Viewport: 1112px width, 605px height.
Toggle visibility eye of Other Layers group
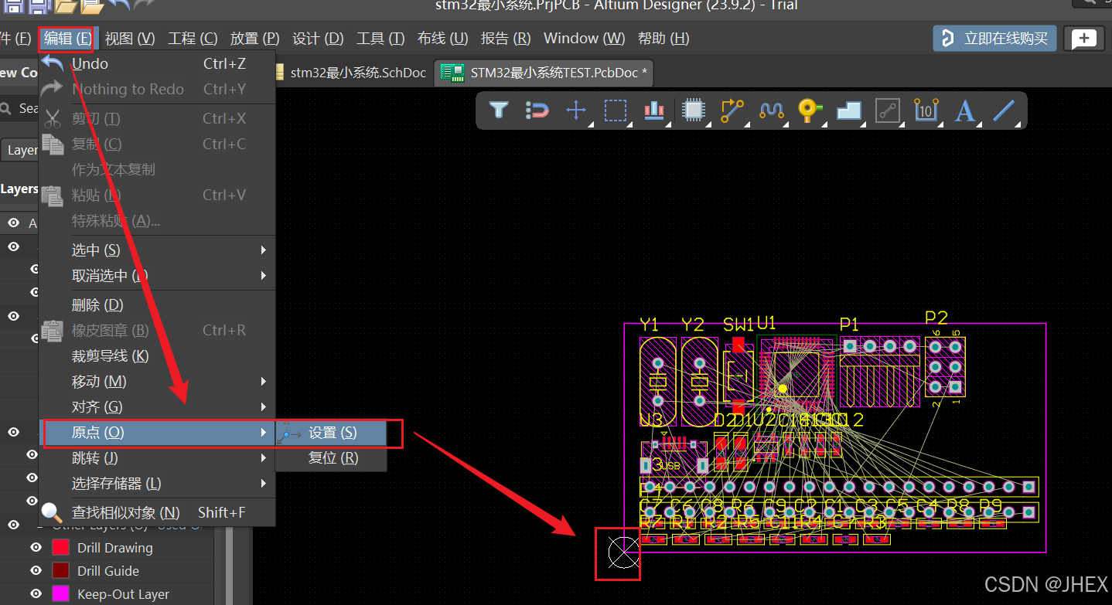coord(13,525)
